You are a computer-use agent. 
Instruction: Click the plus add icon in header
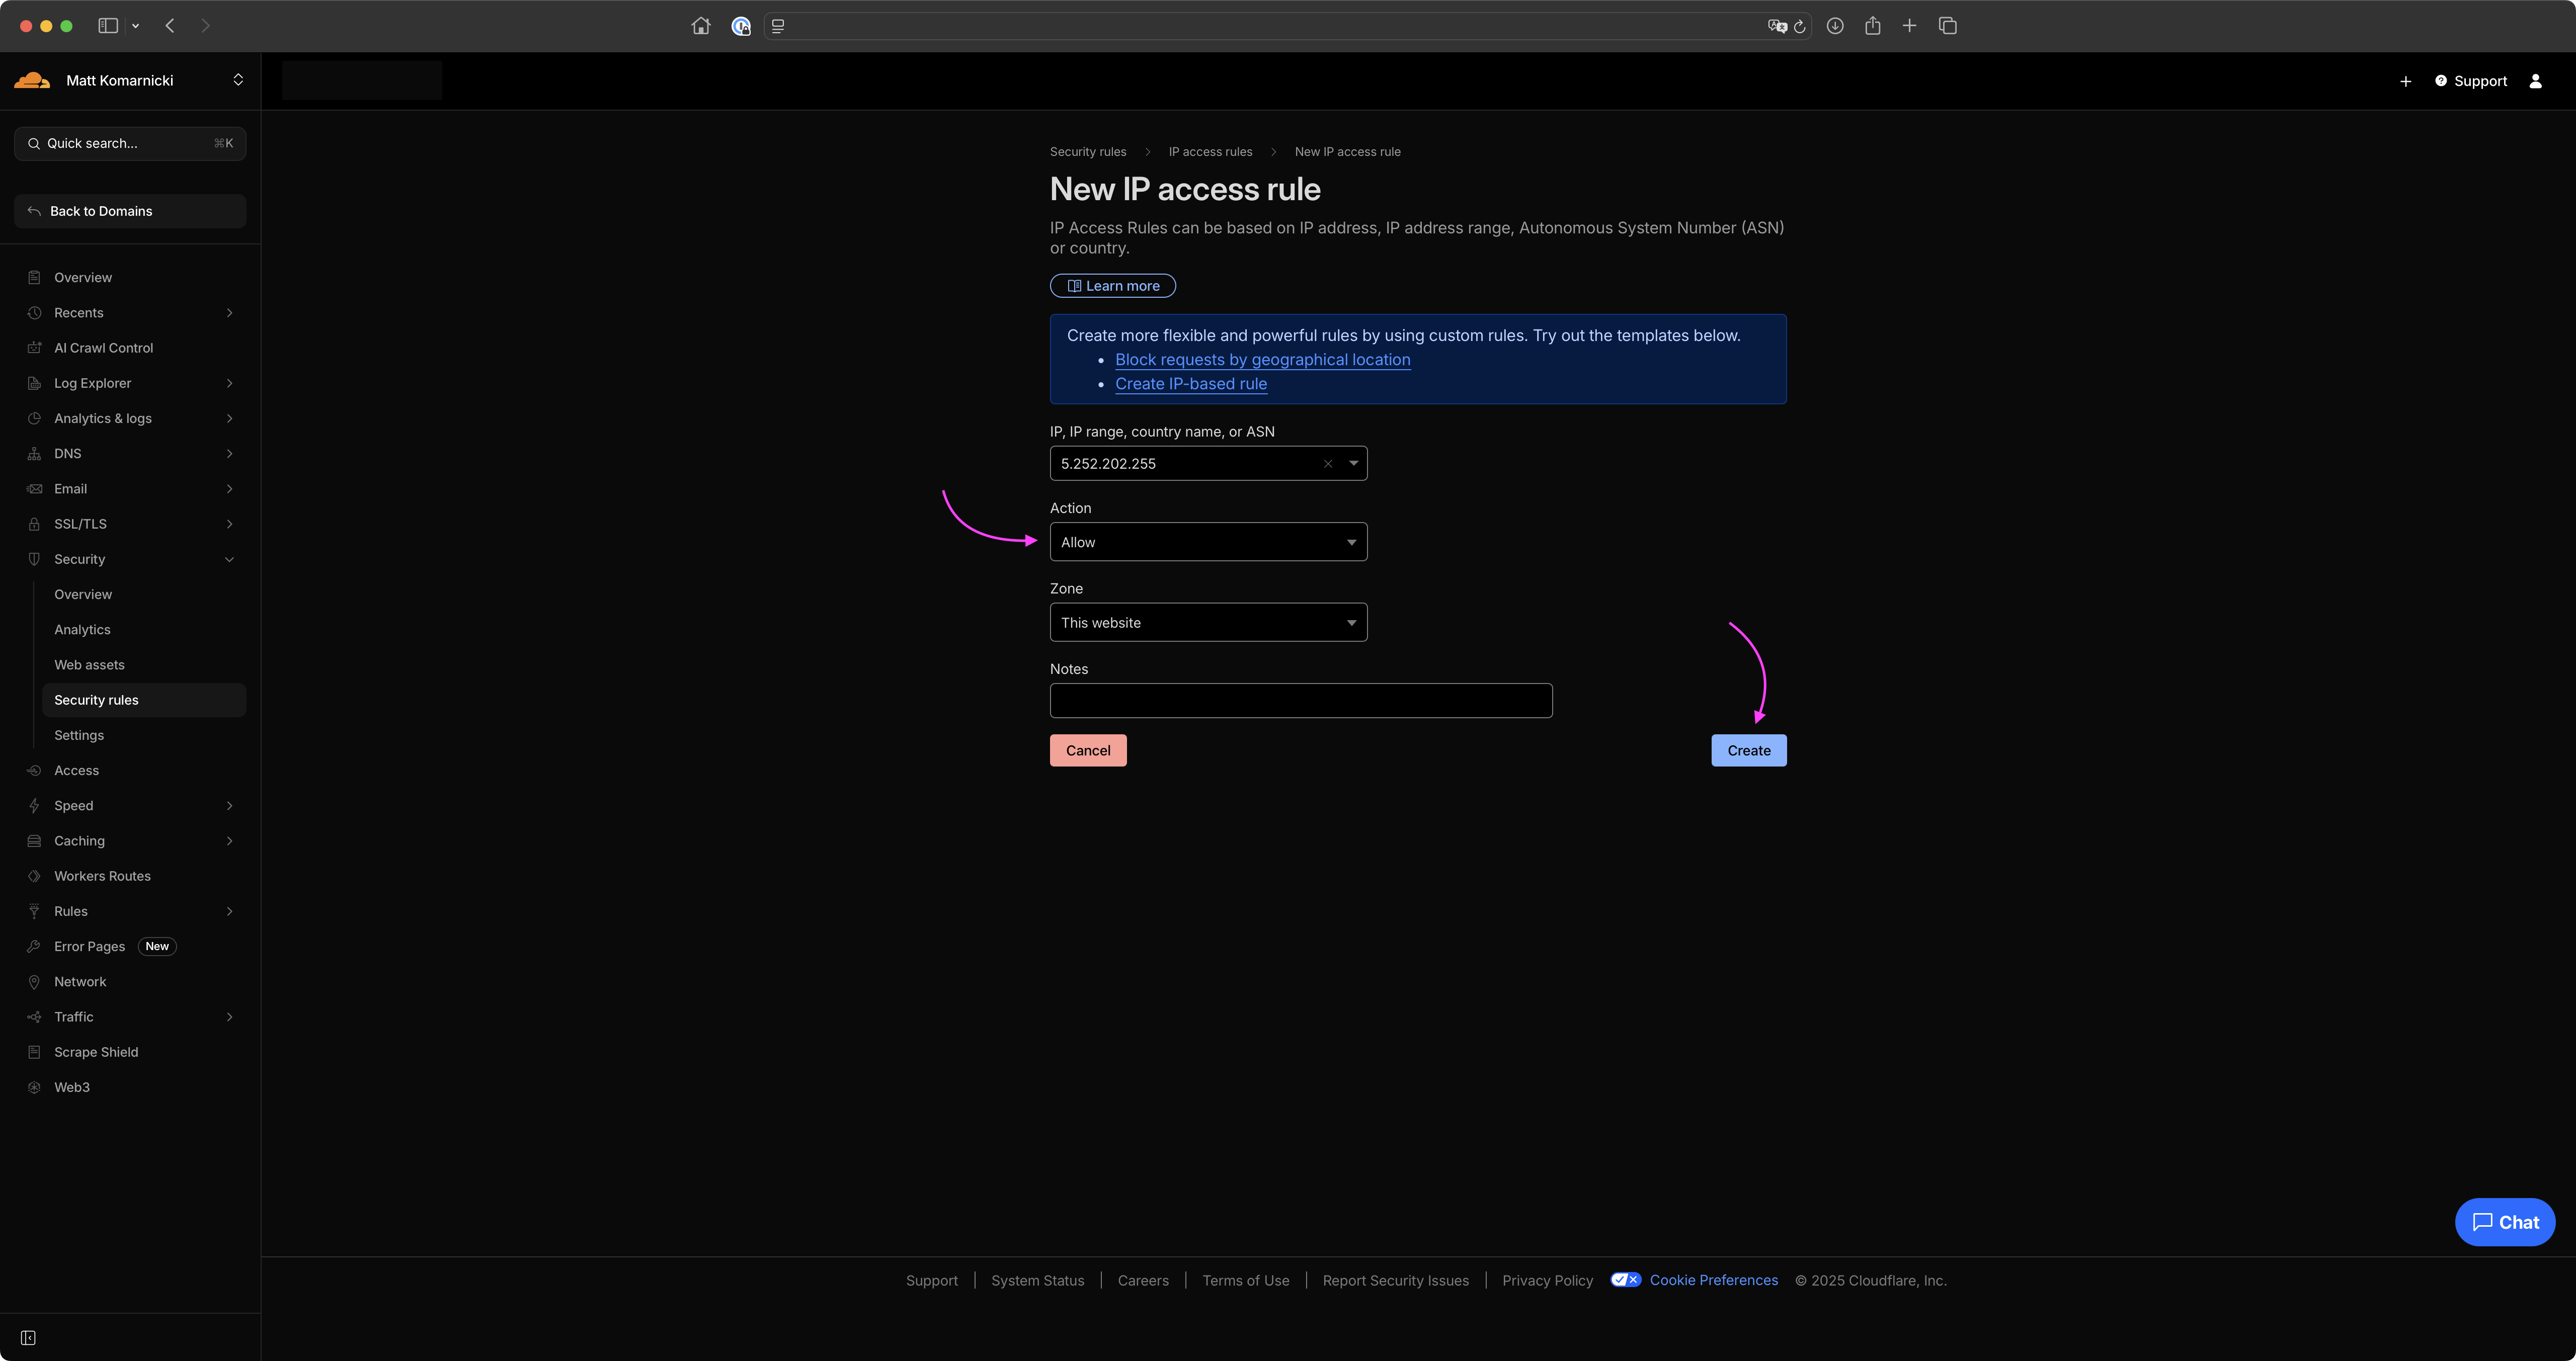coord(2405,81)
